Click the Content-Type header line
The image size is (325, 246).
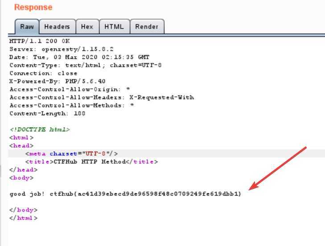tap(86, 65)
